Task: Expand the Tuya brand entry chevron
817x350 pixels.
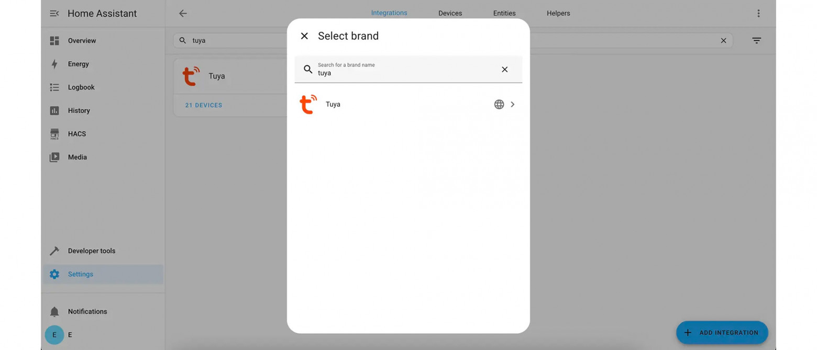Action: pos(512,104)
